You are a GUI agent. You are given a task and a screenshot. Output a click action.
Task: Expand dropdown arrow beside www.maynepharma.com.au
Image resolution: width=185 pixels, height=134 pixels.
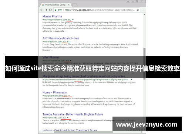(73, 20)
